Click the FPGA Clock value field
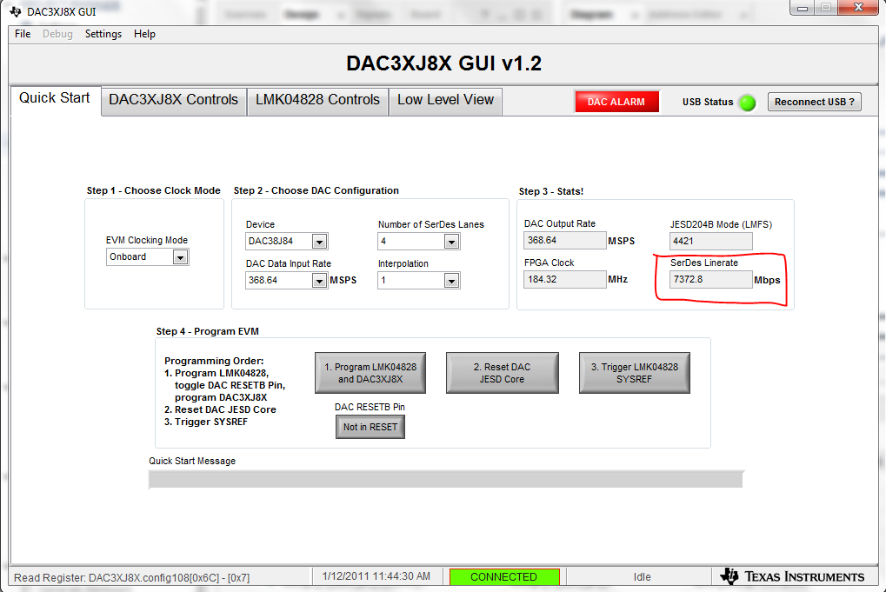This screenshot has height=592, width=886. pyautogui.click(x=564, y=279)
